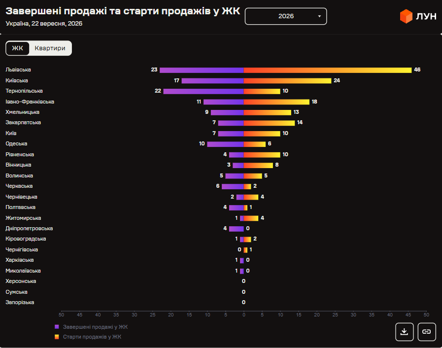Click Вінницька starts bar with 8

coord(258,165)
